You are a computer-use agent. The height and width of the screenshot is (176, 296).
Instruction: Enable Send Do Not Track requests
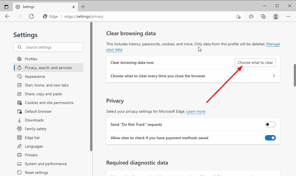[270, 124]
